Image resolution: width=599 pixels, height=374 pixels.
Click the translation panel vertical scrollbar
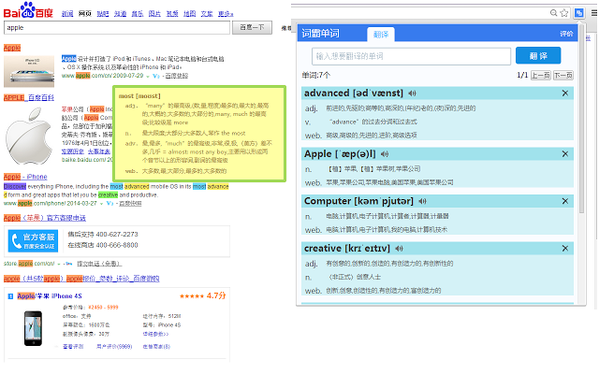point(582,119)
